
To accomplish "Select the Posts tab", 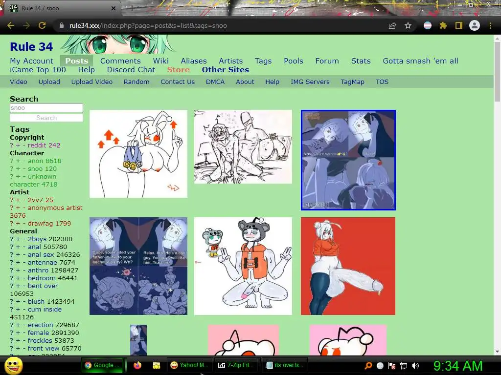I will point(77,61).
